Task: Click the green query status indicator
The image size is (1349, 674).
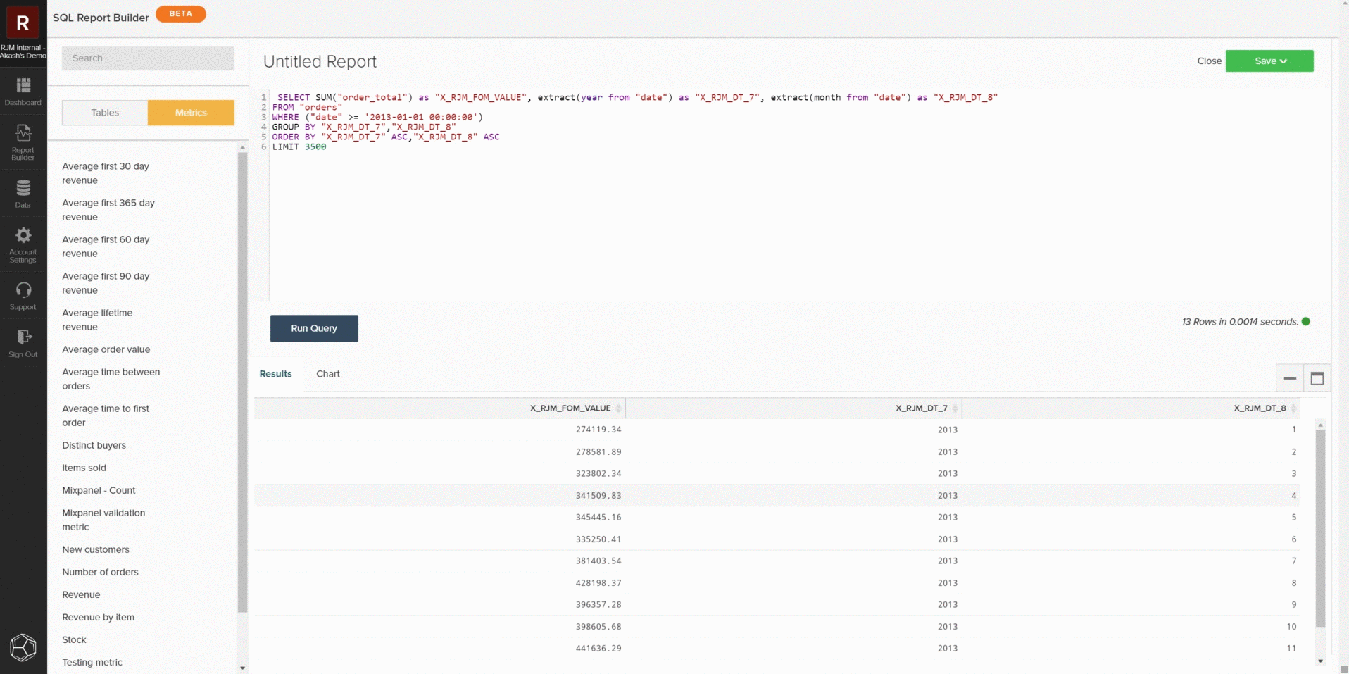Action: pyautogui.click(x=1305, y=321)
